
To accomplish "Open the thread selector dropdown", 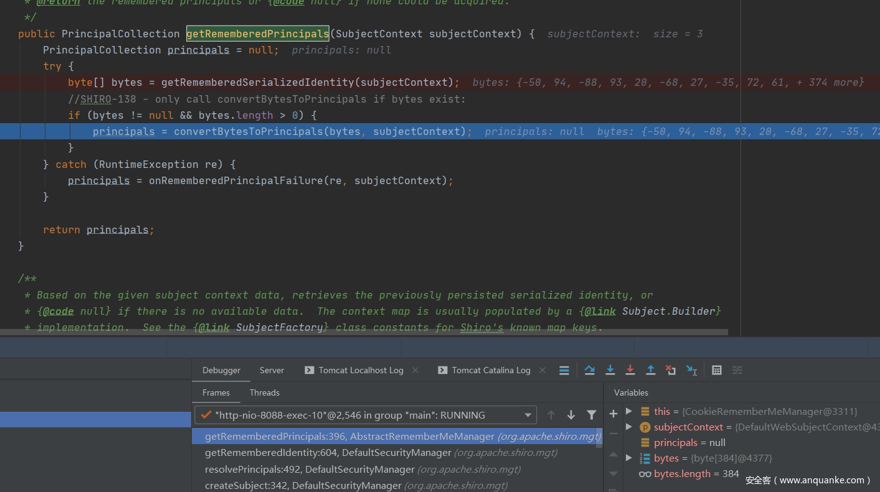I will tap(528, 415).
